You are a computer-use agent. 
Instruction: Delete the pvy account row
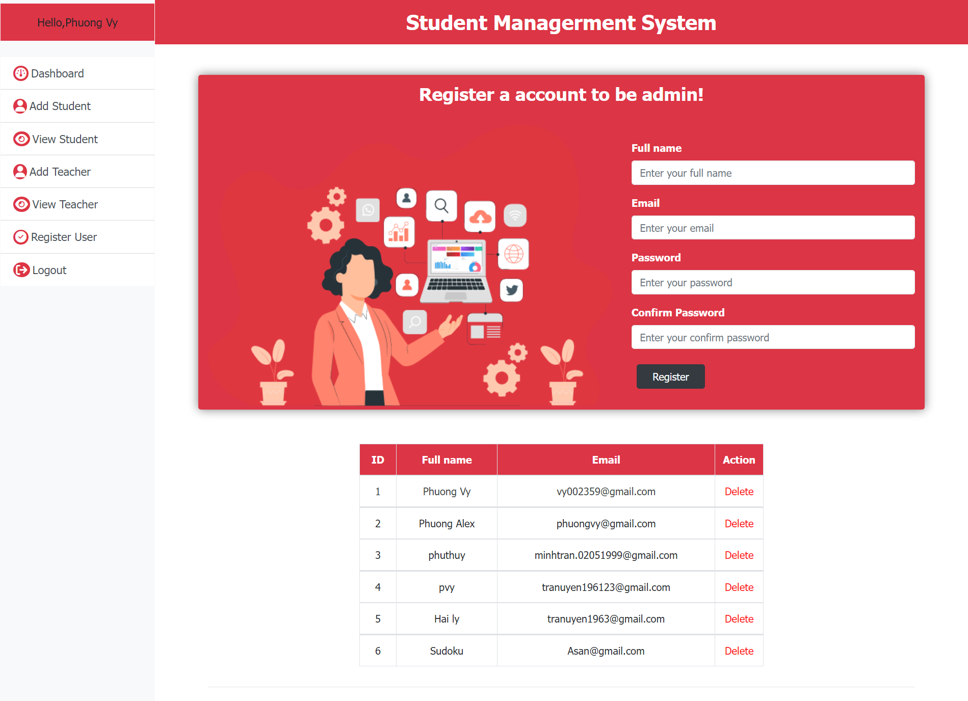[739, 587]
